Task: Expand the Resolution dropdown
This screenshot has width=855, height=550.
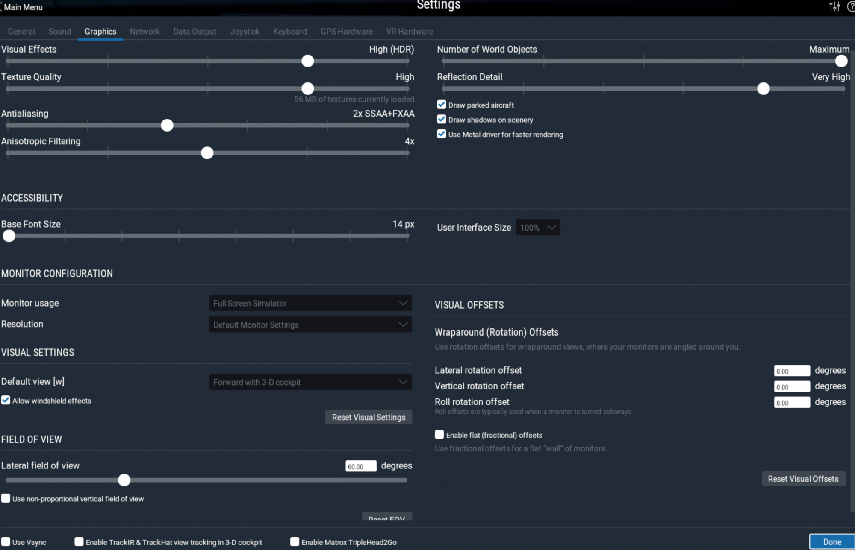Action: [310, 325]
